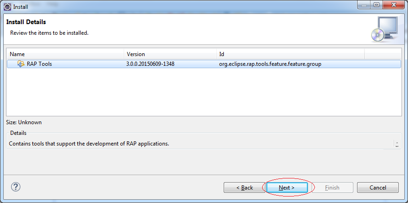This screenshot has height=203, width=408.
Task: Maximize the Install window
Action: [x=377, y=5]
